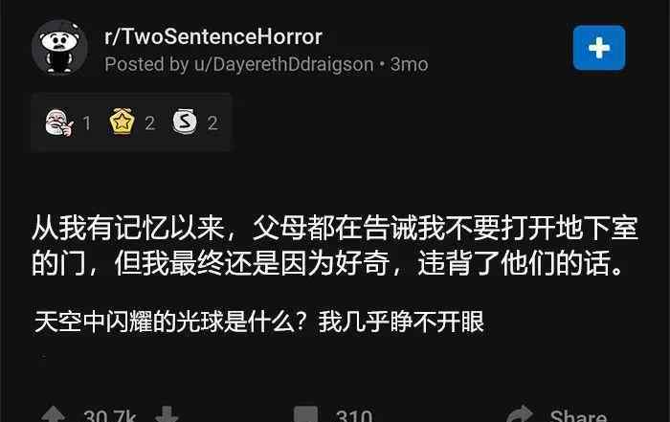
Task: Open the r/TwoSentenceHorror subreddit link
Action: coord(213,36)
